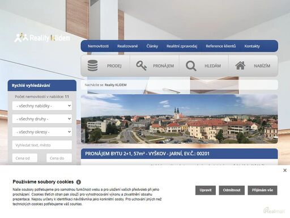Click the magnifier icon for Hledám
Image resolution: width=290 pixels, height=218 pixels.
[191, 66]
